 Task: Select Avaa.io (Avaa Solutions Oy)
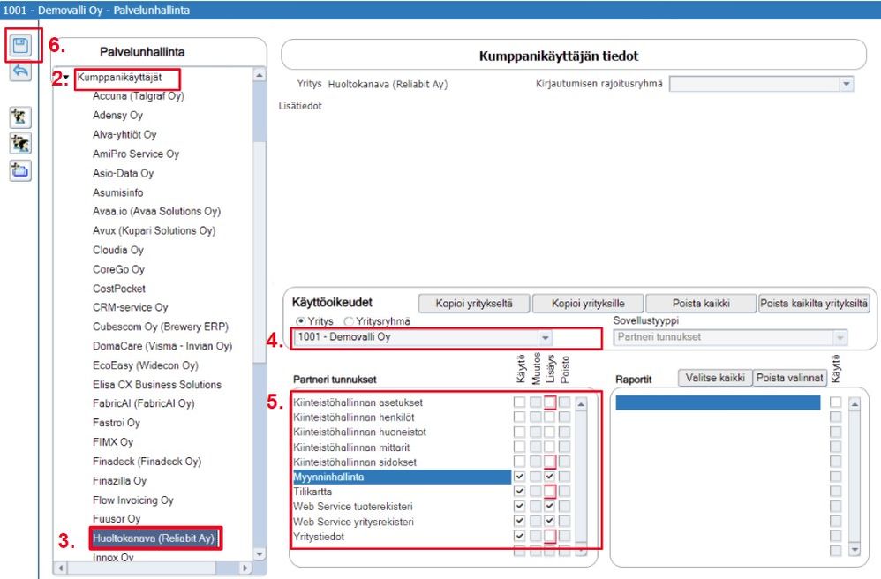click(156, 212)
